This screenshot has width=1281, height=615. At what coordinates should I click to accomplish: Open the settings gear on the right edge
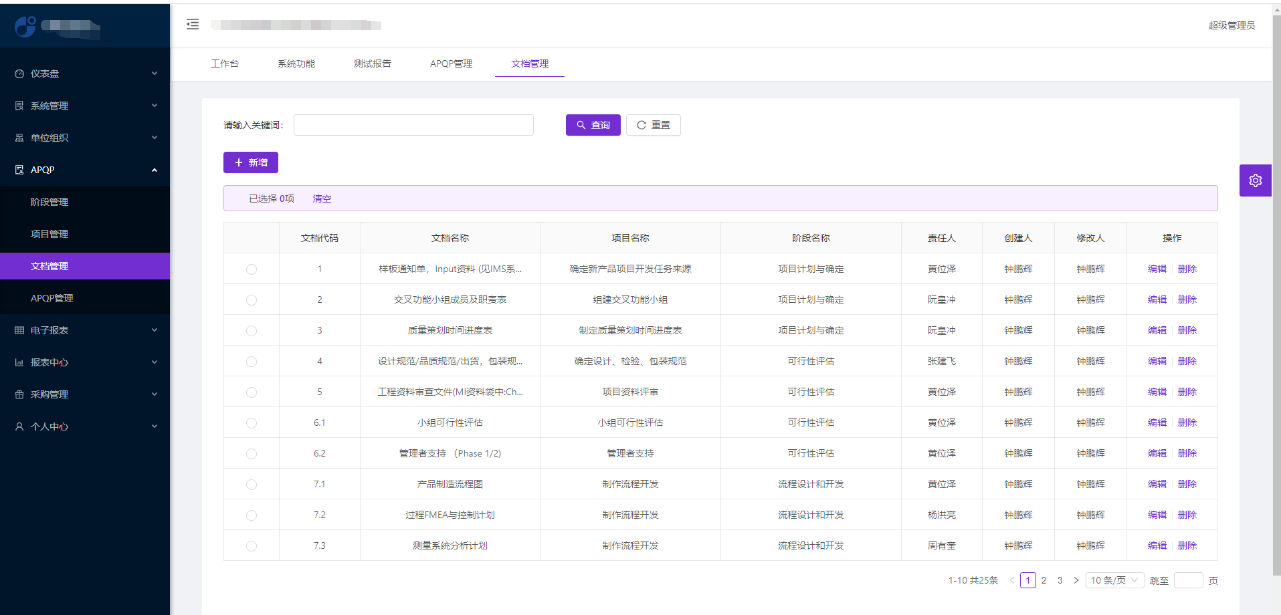click(x=1256, y=180)
